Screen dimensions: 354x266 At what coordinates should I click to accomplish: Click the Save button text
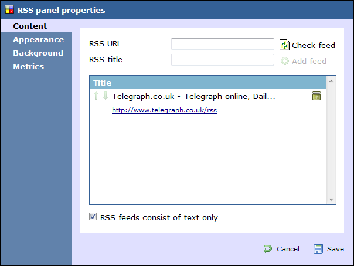click(335, 249)
